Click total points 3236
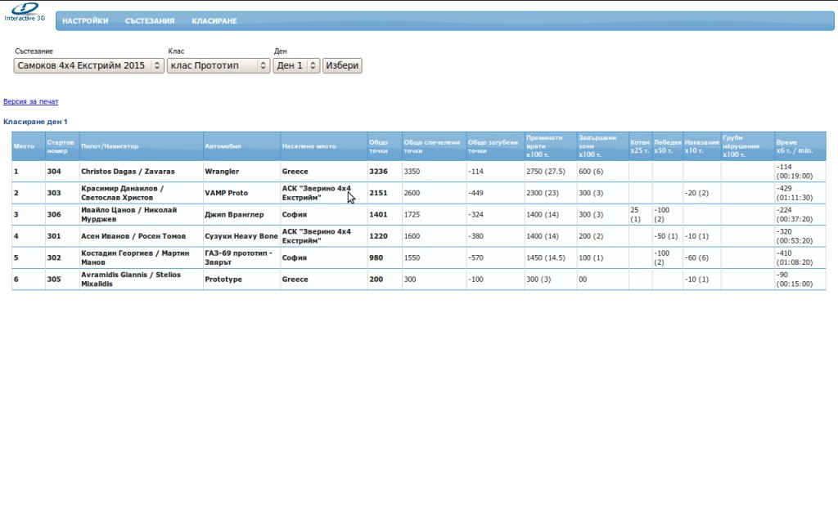 coord(378,172)
